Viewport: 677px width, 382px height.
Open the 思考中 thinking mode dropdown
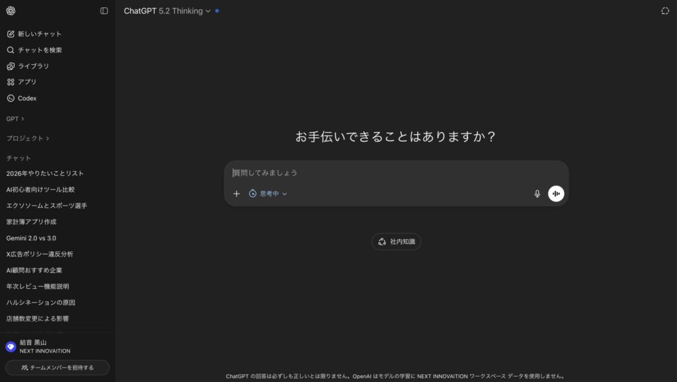(x=268, y=194)
